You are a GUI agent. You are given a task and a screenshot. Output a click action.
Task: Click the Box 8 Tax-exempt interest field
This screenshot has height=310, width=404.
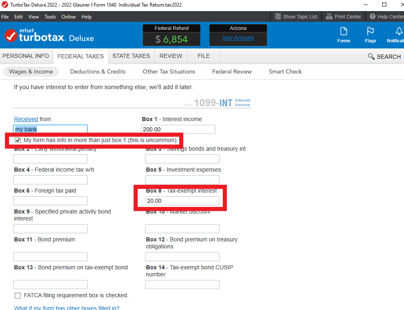click(182, 201)
